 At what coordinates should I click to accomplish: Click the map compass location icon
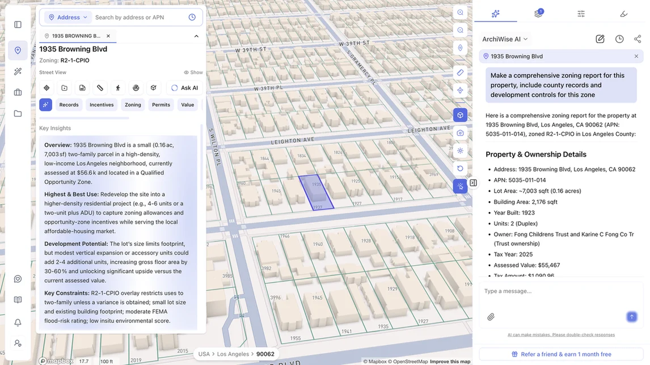(460, 48)
